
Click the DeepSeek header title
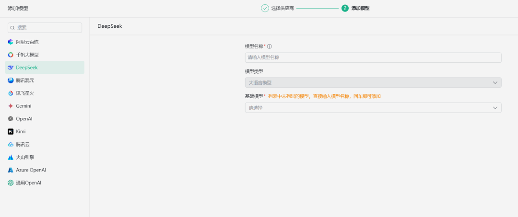coord(110,26)
